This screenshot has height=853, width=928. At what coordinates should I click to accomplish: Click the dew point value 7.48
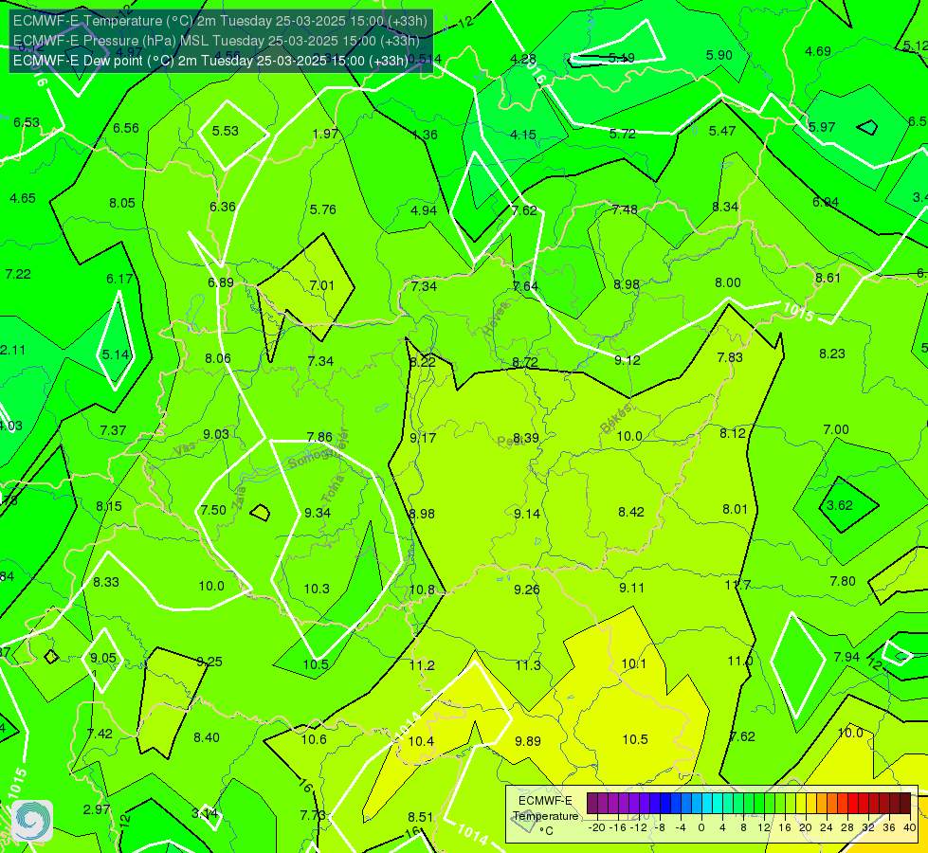(x=625, y=209)
